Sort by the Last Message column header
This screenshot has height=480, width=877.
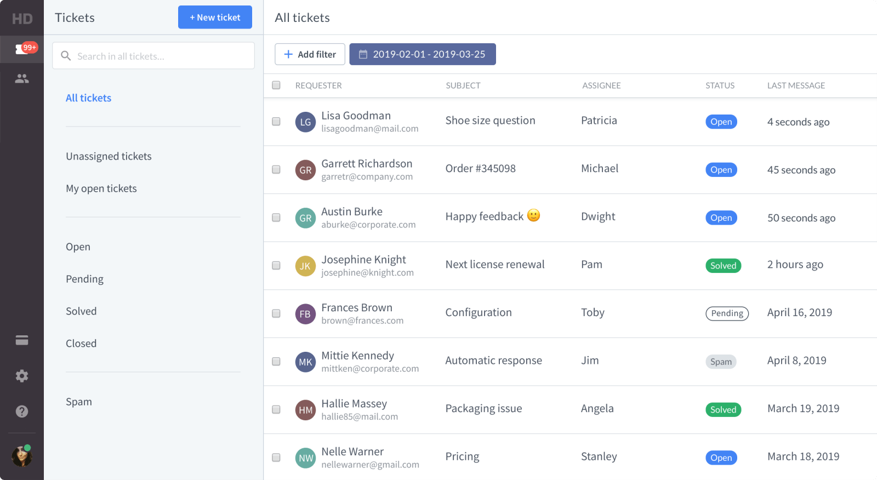(x=796, y=85)
